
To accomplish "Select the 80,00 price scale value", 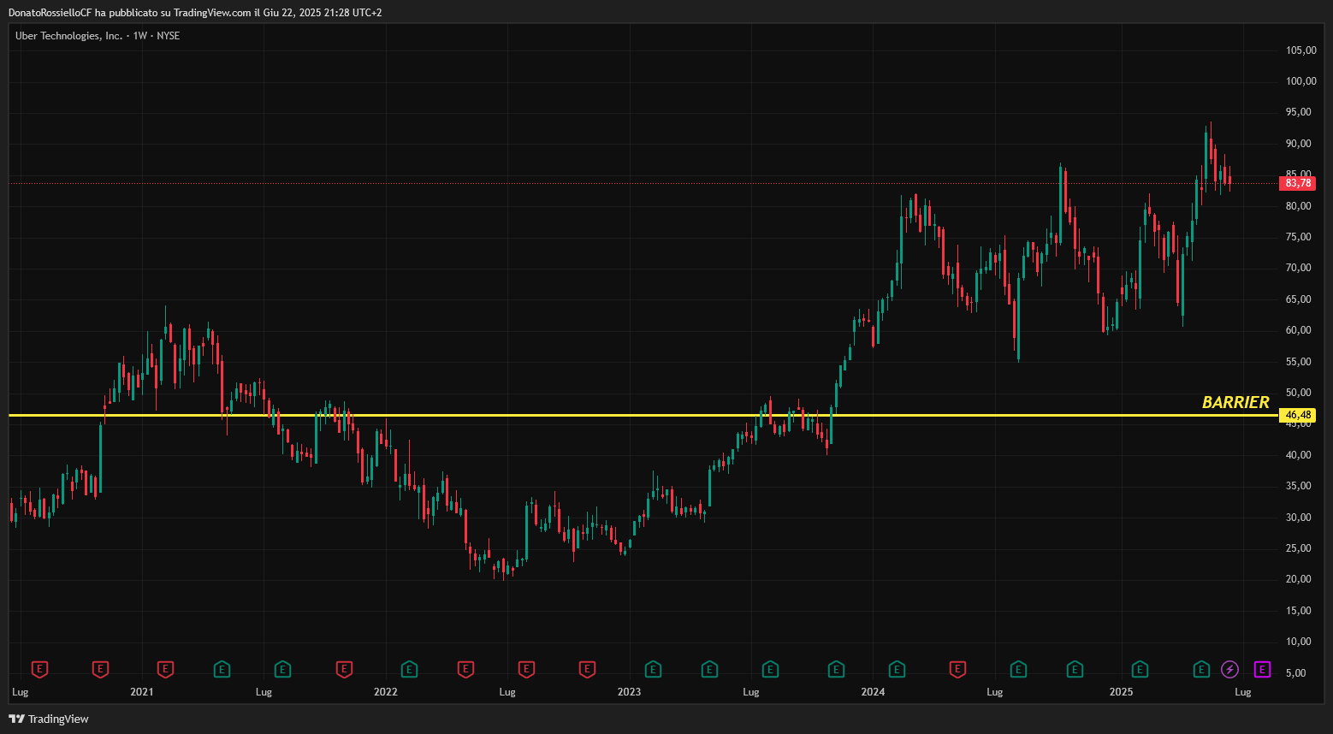I will tap(1299, 206).
